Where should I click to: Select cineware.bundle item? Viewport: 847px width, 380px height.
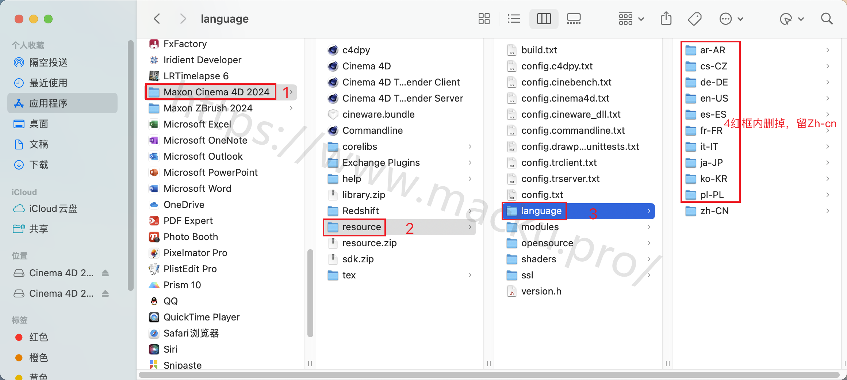click(400, 114)
